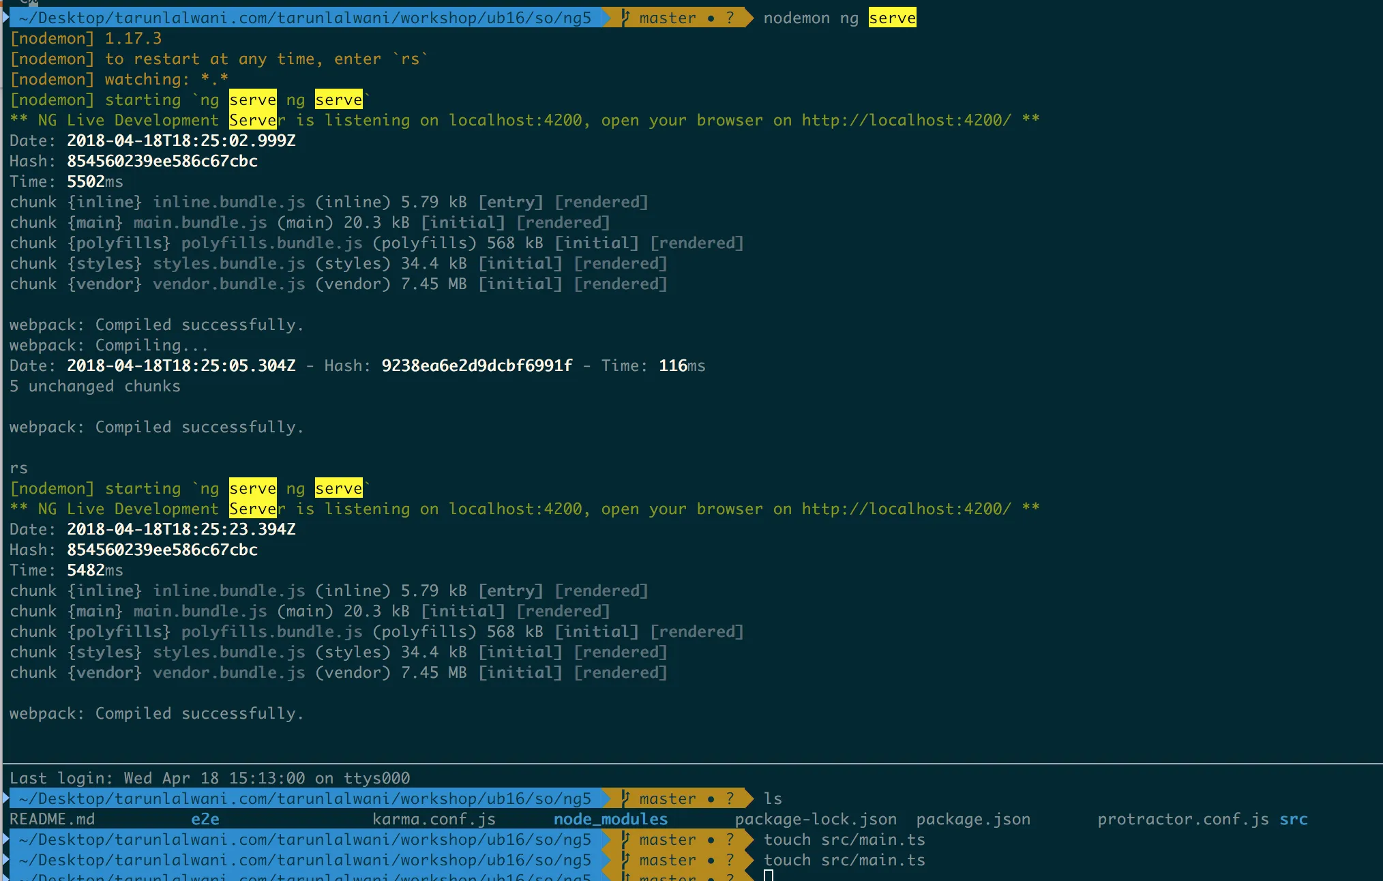Click '5 unchanged chunks' output line

[x=95, y=387]
